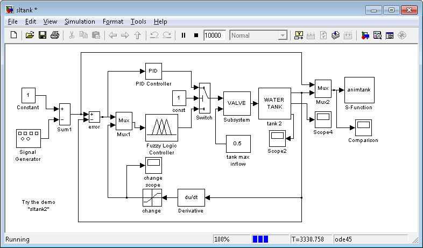
Task: Open the Format menu
Action: click(x=113, y=22)
